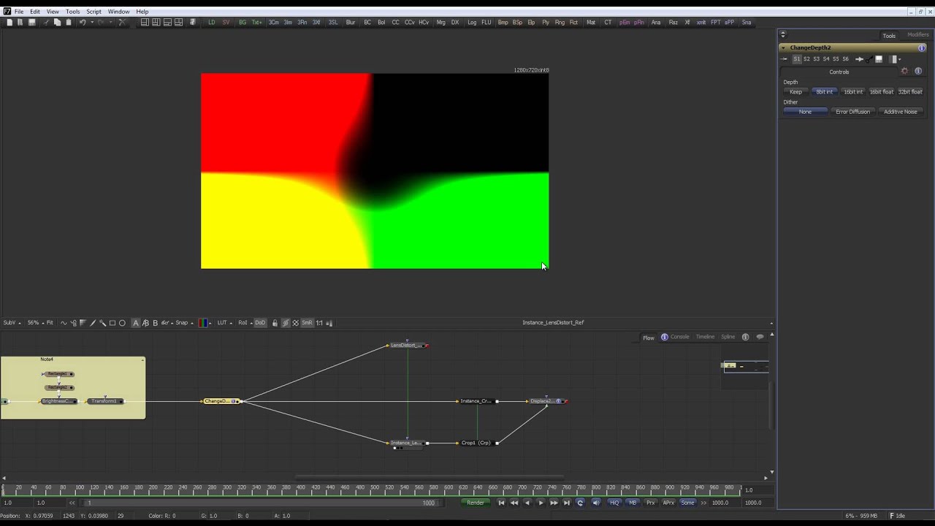Add a Bitmap mask via Bmp button
This screenshot has height=526, width=935.
(x=503, y=23)
